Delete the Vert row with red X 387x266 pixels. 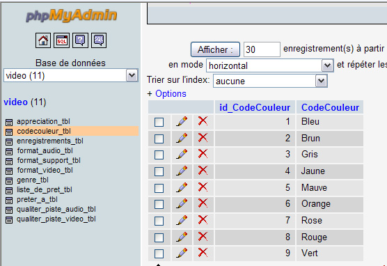203,253
